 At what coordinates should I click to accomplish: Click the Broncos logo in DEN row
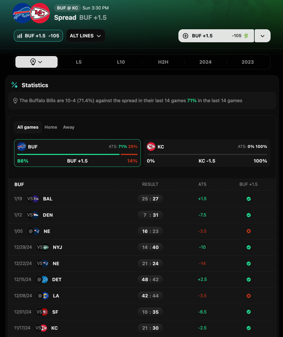click(x=35, y=215)
